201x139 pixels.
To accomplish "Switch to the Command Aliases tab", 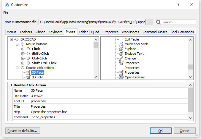I will 155,32.
